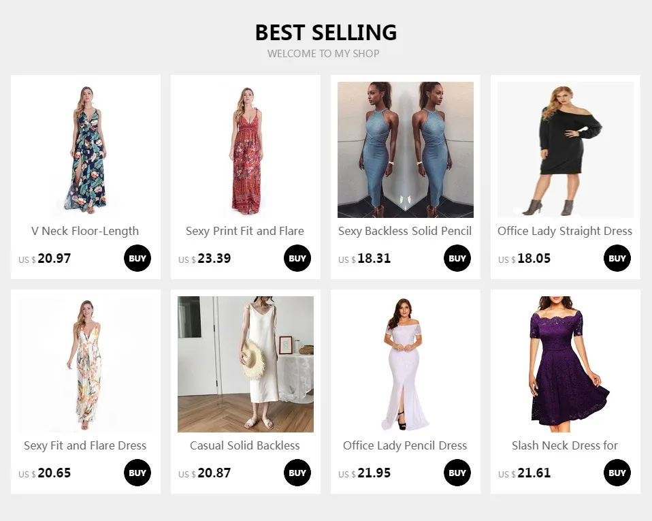Click BUY button for Slash Neck Dress
The image size is (652, 521).
pos(617,473)
